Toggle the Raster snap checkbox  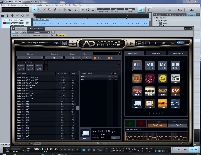[112, 11]
